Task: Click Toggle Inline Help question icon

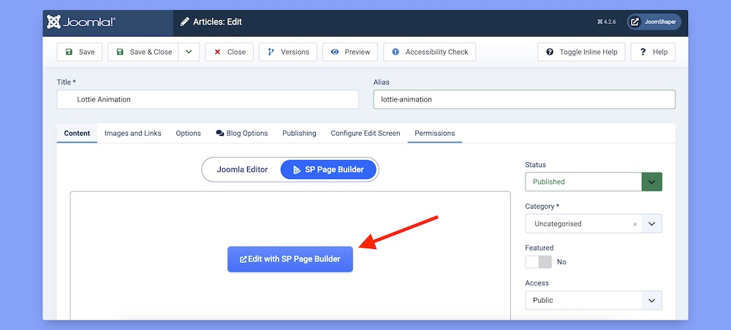Action: [x=550, y=52]
